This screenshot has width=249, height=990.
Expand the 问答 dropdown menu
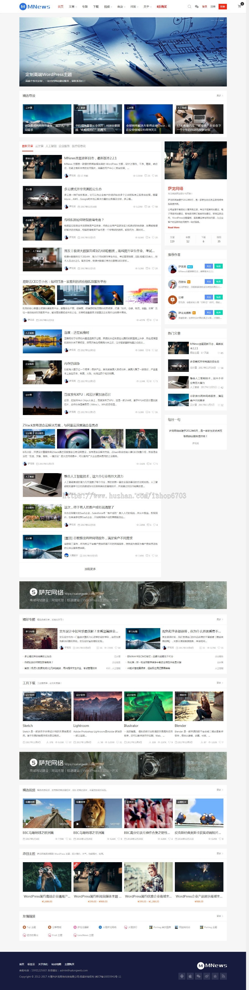[x=134, y=7]
